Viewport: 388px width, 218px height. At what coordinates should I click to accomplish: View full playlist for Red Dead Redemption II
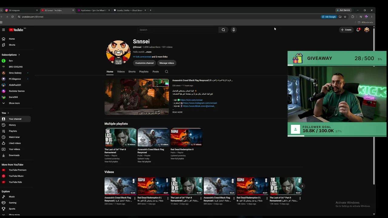[177, 159]
